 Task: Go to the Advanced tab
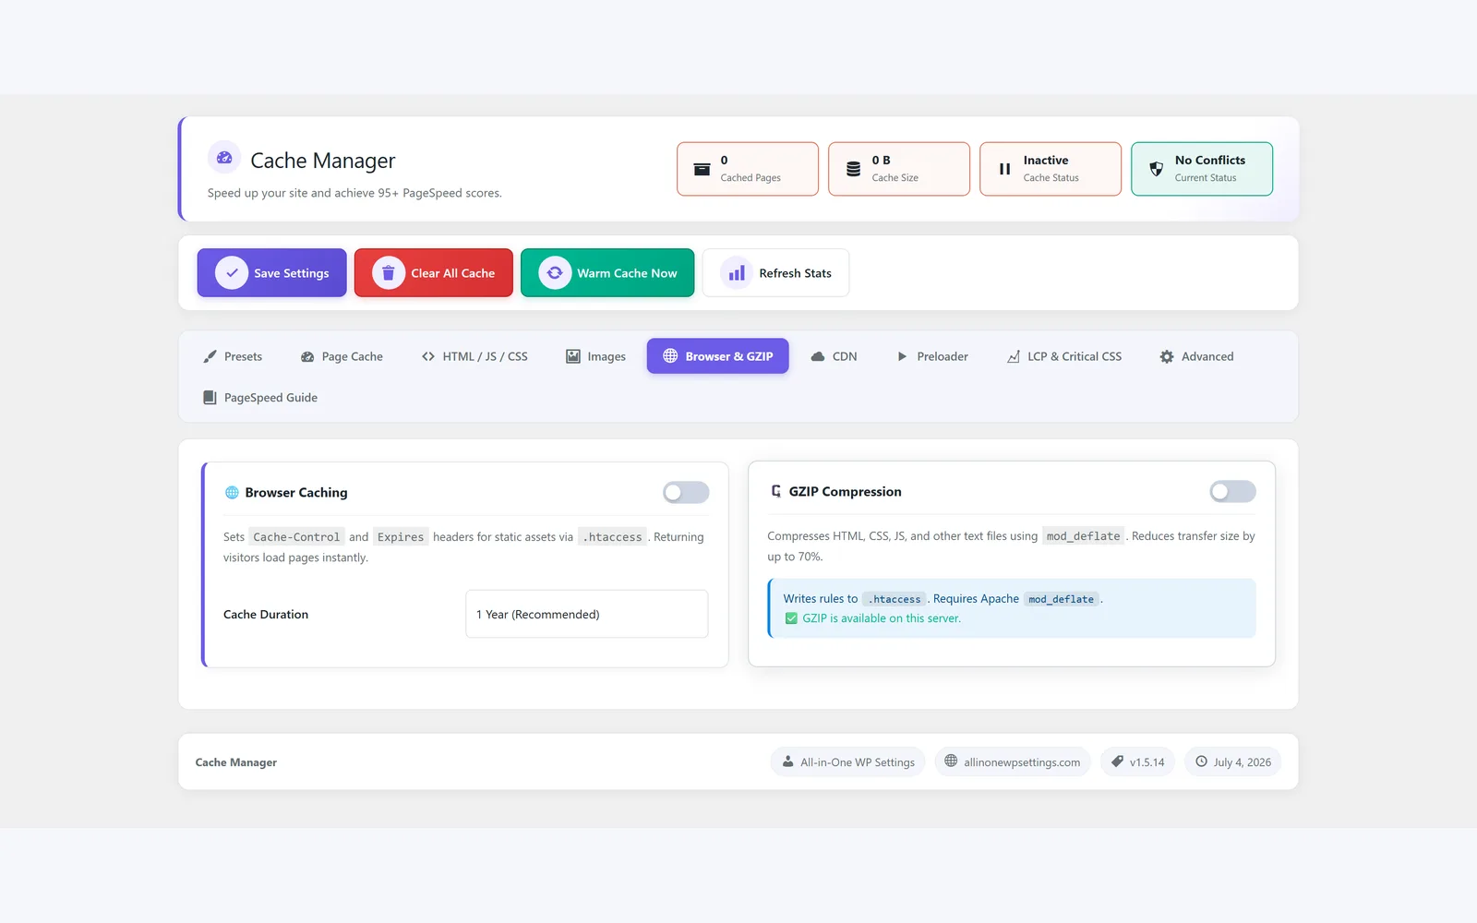(x=1196, y=356)
